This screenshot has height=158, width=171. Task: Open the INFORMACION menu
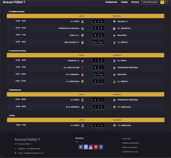(111, 2)
